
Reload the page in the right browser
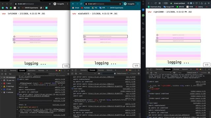point(156,3)
